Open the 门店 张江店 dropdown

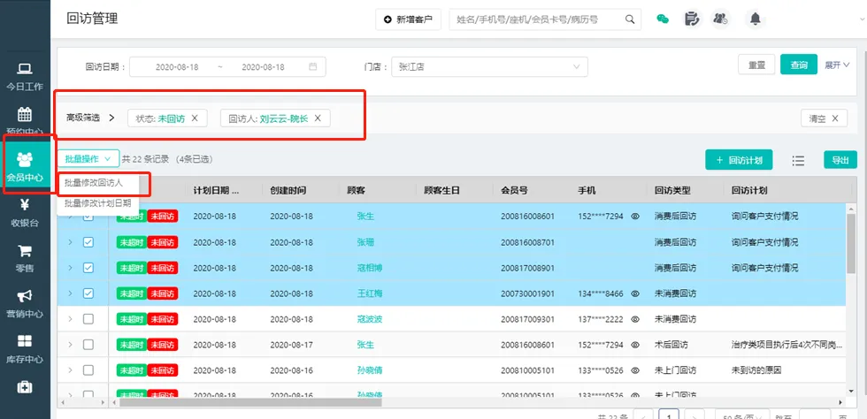pyautogui.click(x=489, y=66)
